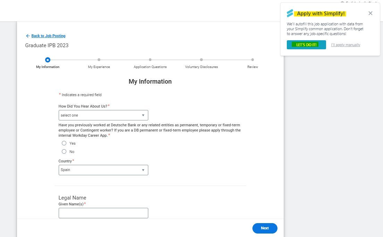Expand the Country dropdown showing Spain
The height and width of the screenshot is (237, 383).
coord(103,170)
